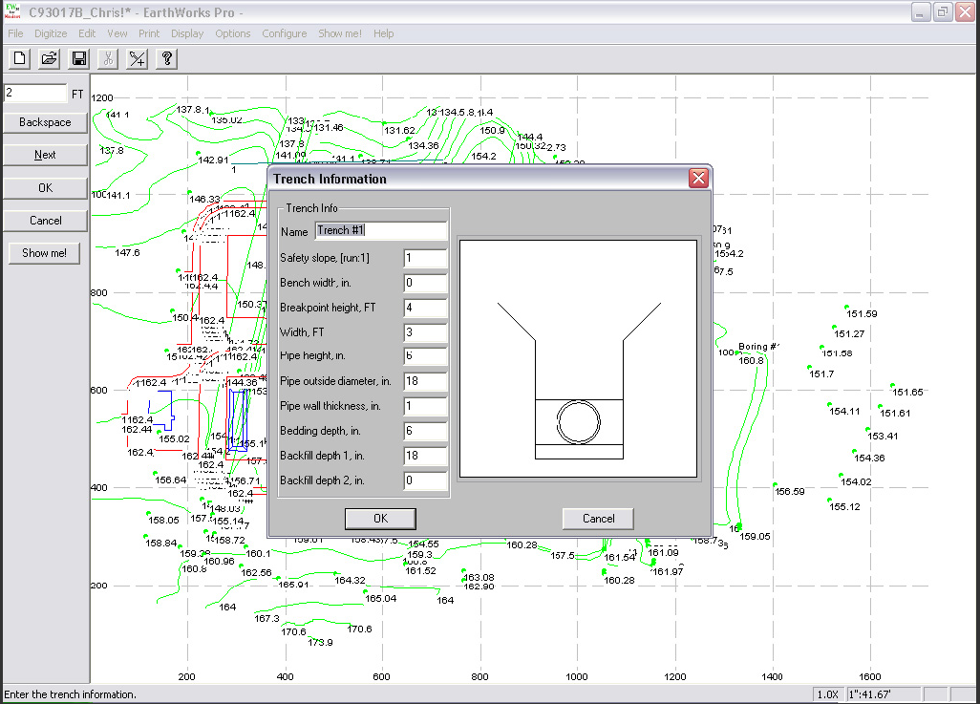Viewport: 980px width, 704px height.
Task: Click the Help question mark icon
Action: [167, 59]
